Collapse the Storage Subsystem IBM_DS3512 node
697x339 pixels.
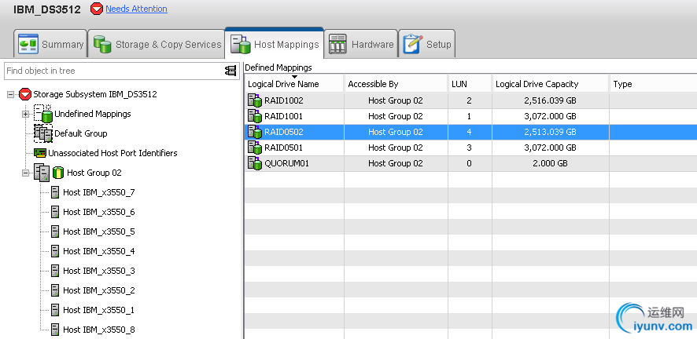[11, 94]
